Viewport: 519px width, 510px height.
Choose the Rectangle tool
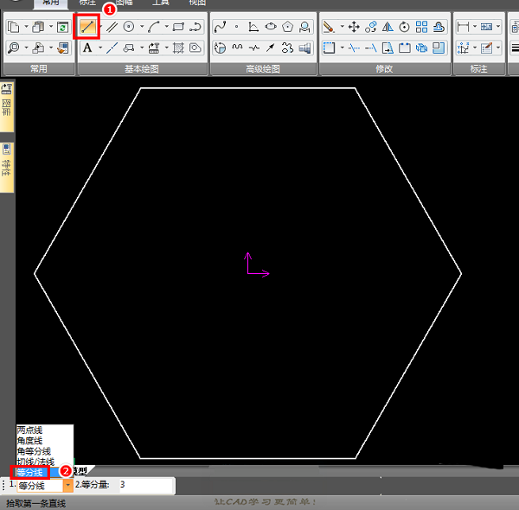click(178, 27)
